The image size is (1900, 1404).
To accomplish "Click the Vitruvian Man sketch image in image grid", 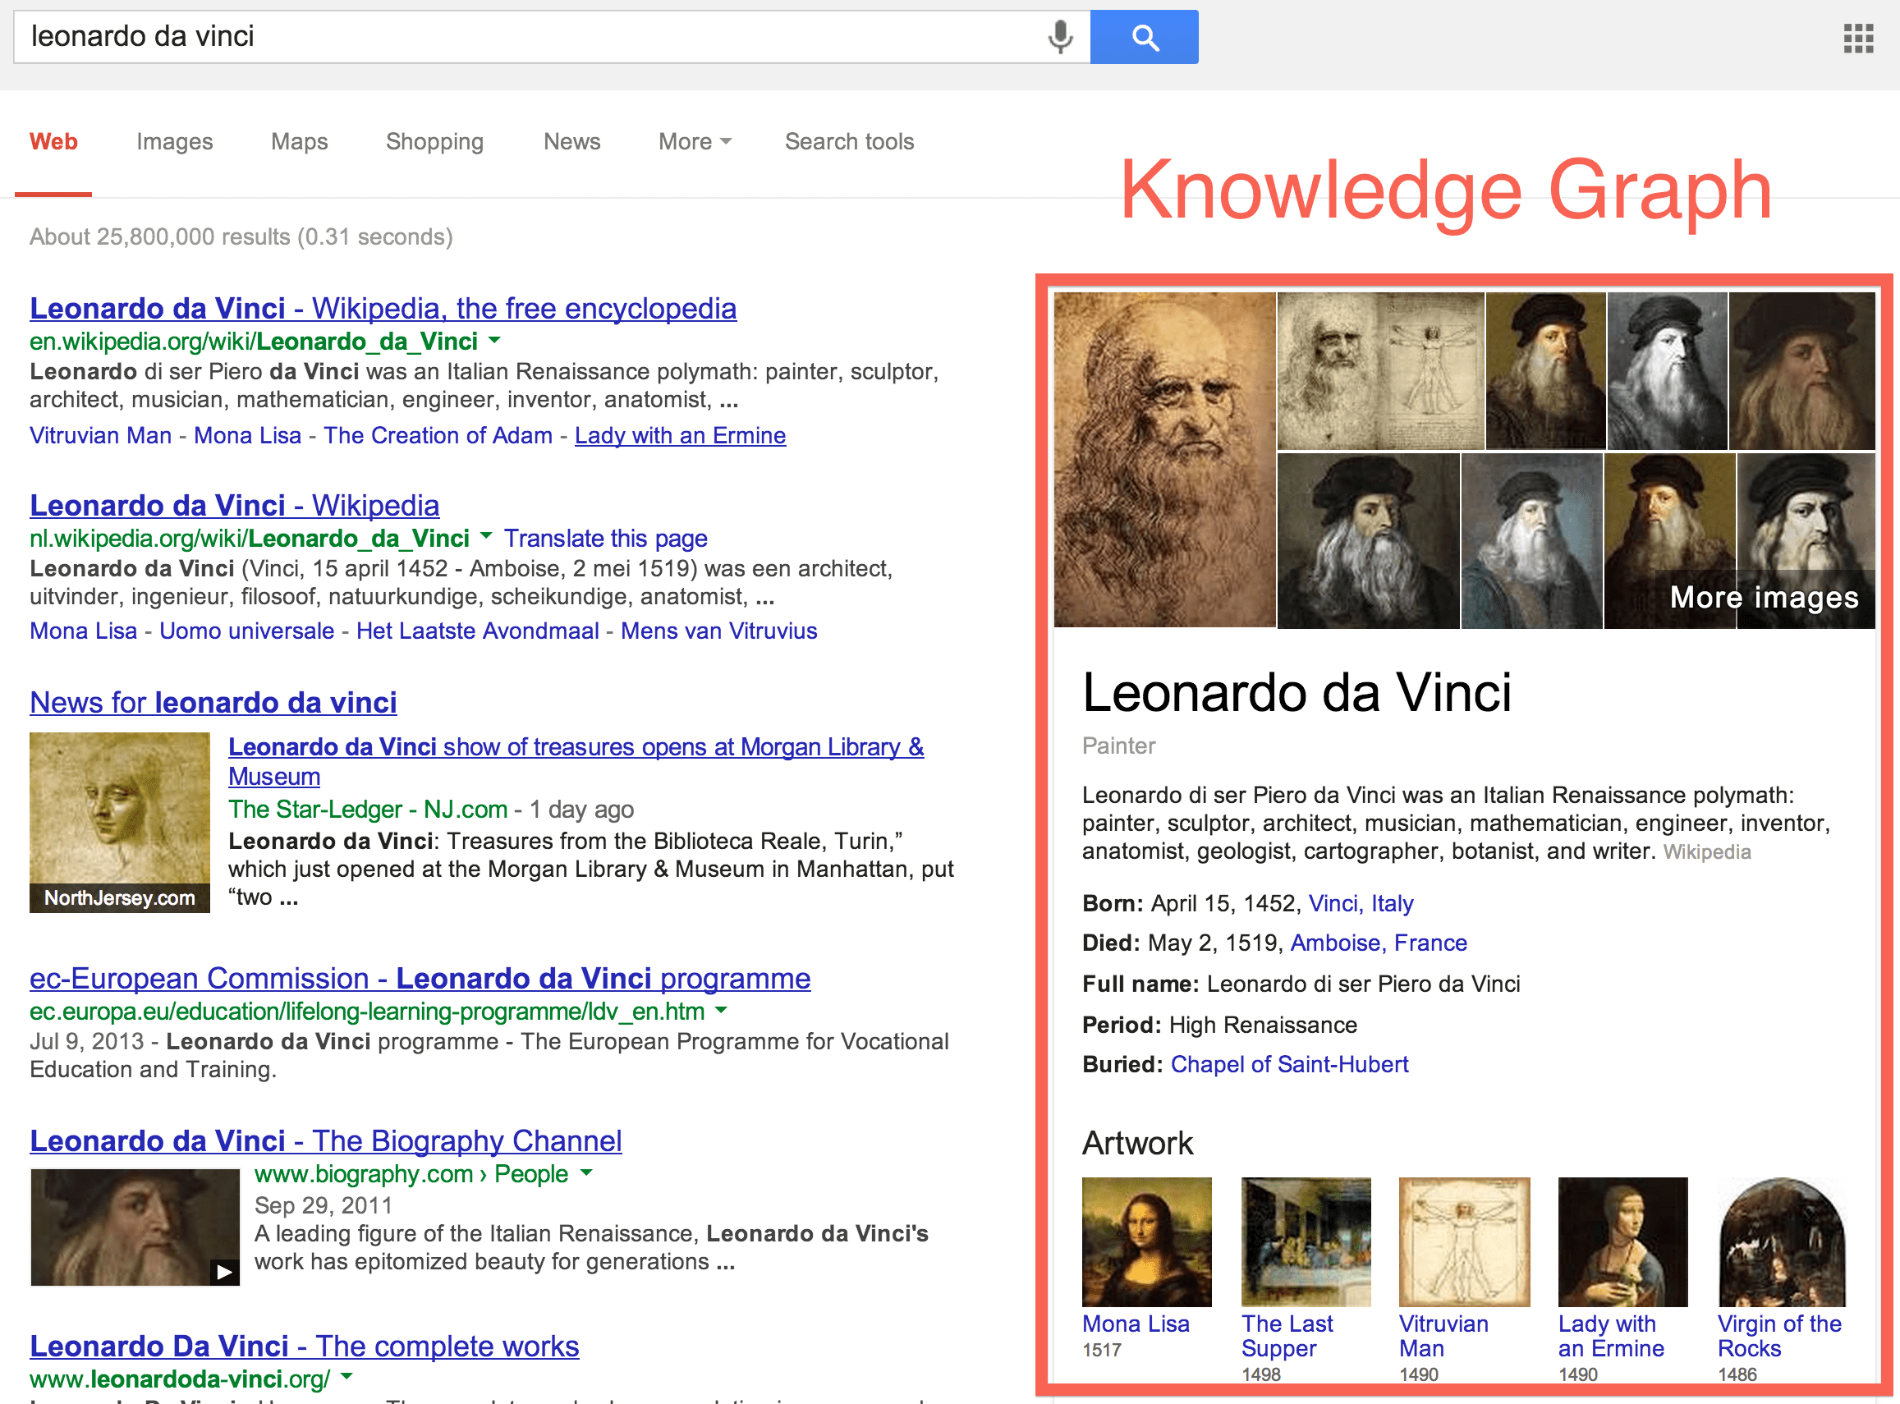I will [1381, 370].
